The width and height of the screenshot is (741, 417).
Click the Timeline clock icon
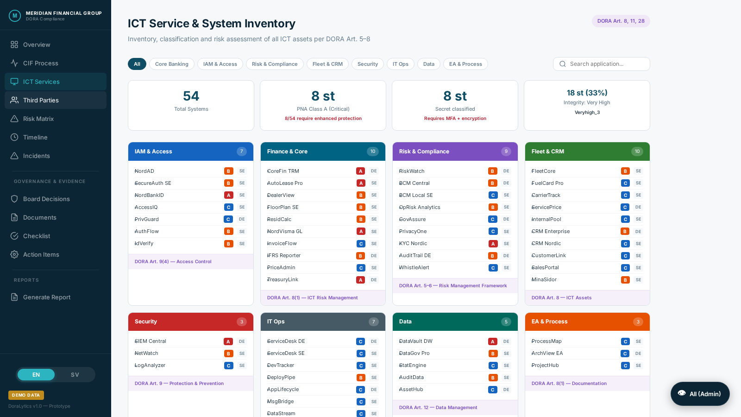click(x=14, y=137)
